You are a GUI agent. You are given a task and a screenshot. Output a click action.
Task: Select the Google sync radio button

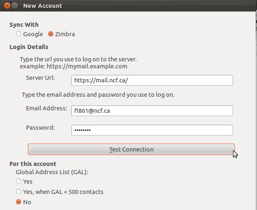pos(19,34)
